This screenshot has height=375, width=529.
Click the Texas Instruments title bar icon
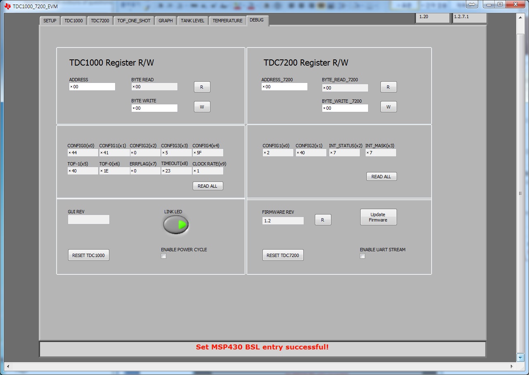click(x=7, y=6)
